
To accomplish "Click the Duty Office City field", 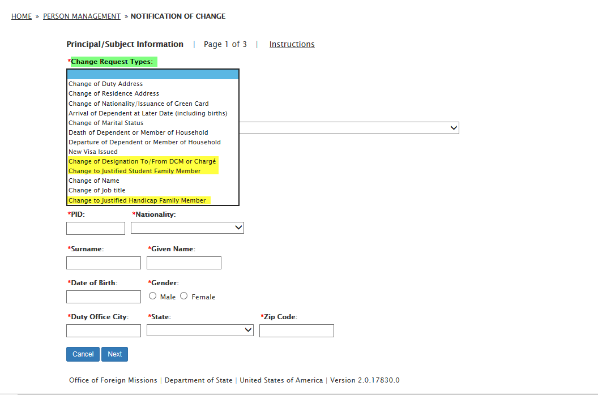I will pyautogui.click(x=104, y=330).
